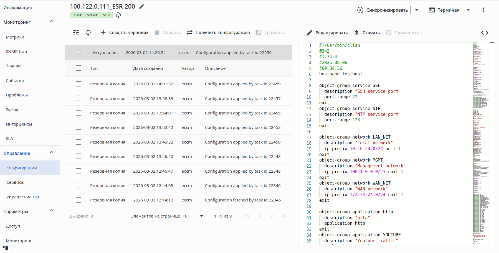The width and height of the screenshot is (499, 253).
Task: Check the Актуальная configuration checkbox
Action: 78,52
